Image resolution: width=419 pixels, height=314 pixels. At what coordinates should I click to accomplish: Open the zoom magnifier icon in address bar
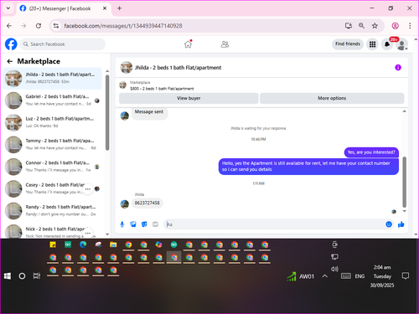tap(361, 26)
